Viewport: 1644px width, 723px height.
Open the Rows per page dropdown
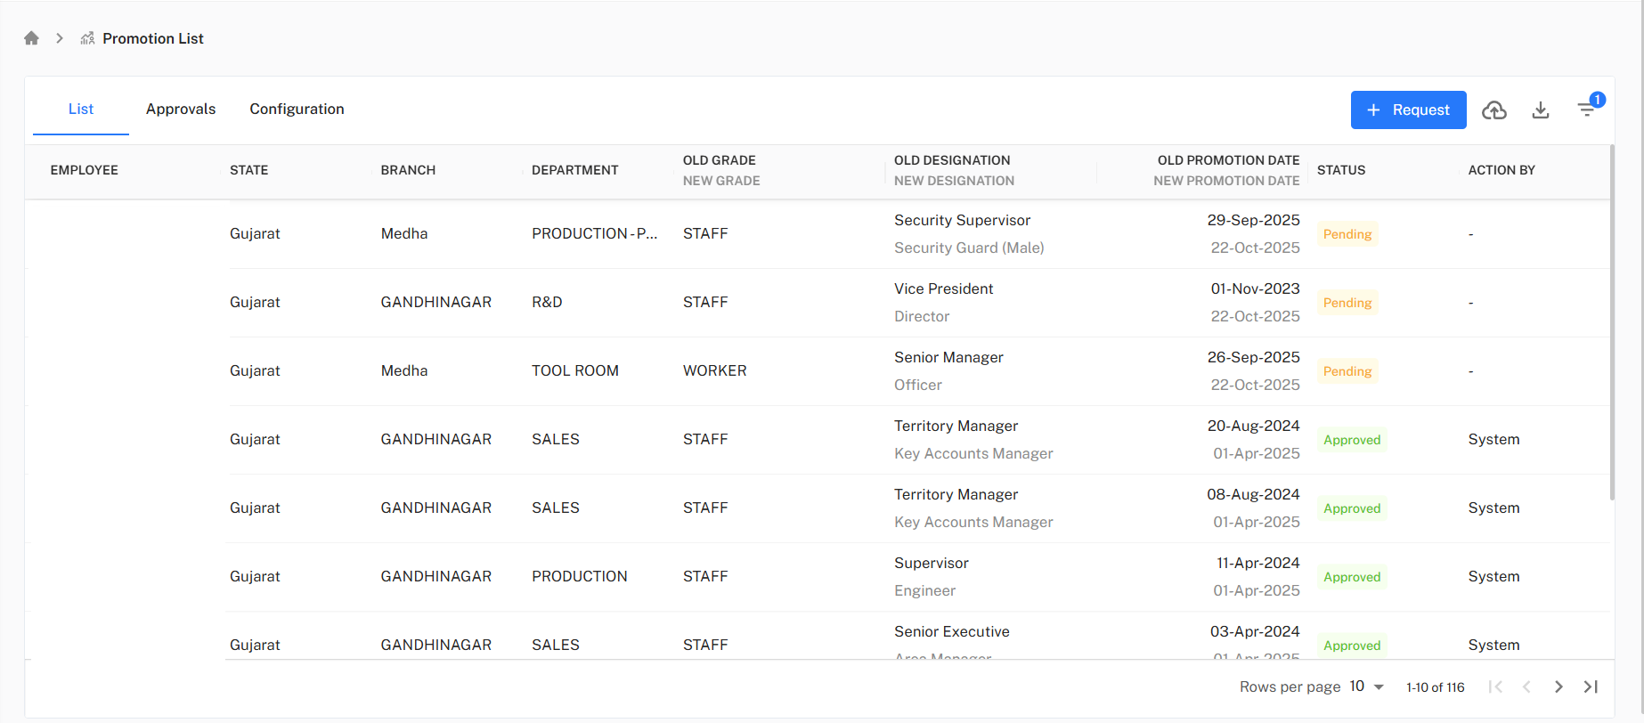1367,686
